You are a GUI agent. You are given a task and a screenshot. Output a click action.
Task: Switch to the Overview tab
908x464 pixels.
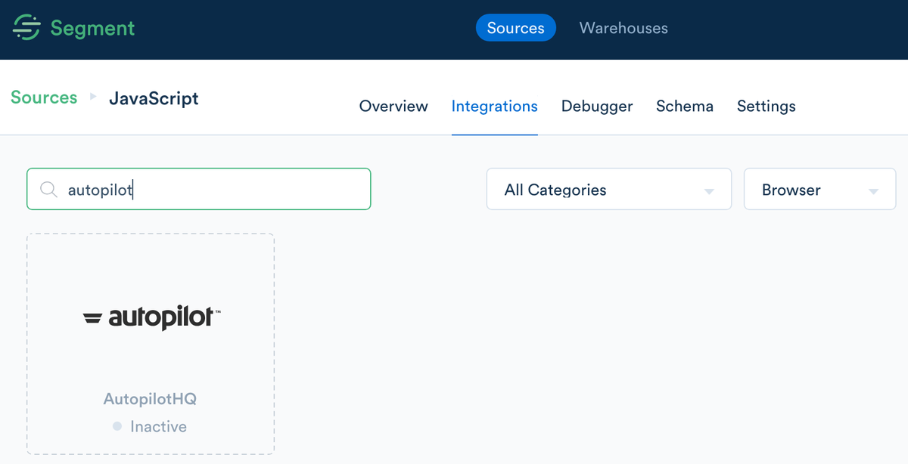[393, 107]
